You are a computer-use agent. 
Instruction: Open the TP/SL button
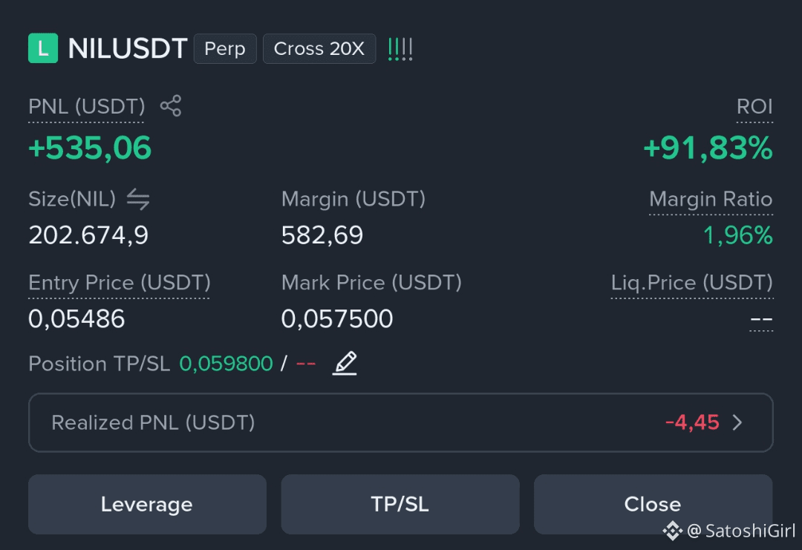tap(400, 504)
